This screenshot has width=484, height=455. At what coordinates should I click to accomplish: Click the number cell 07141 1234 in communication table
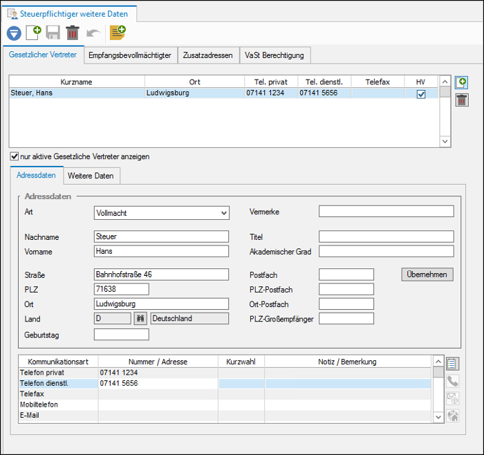click(158, 373)
